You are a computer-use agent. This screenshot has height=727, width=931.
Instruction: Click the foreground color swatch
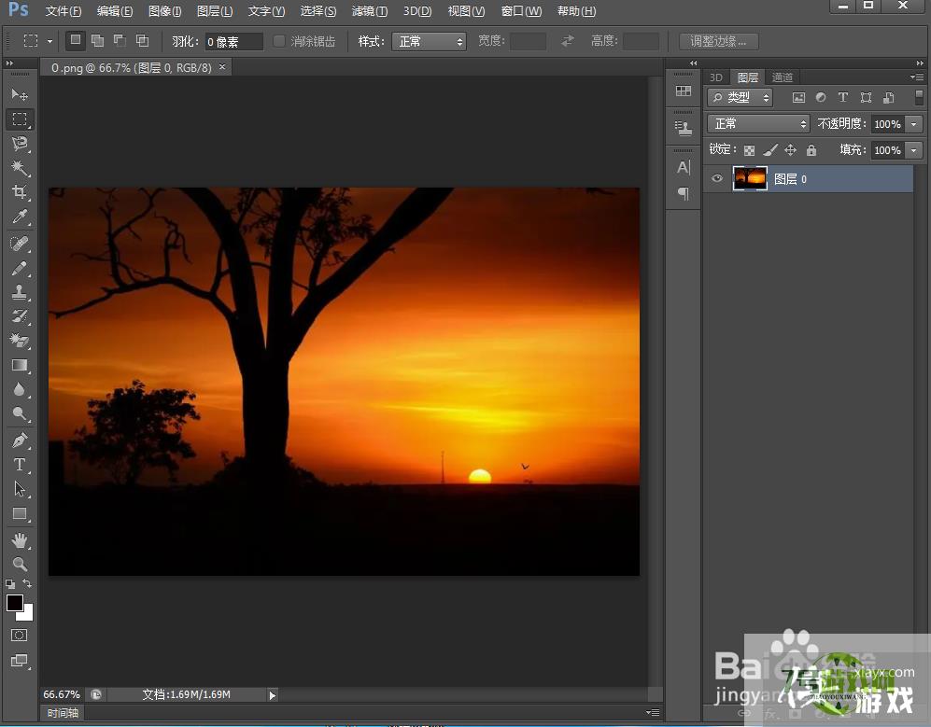tap(14, 603)
